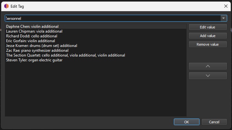
Task: Select the Lauren Chipman viola entry
Action: [34, 31]
